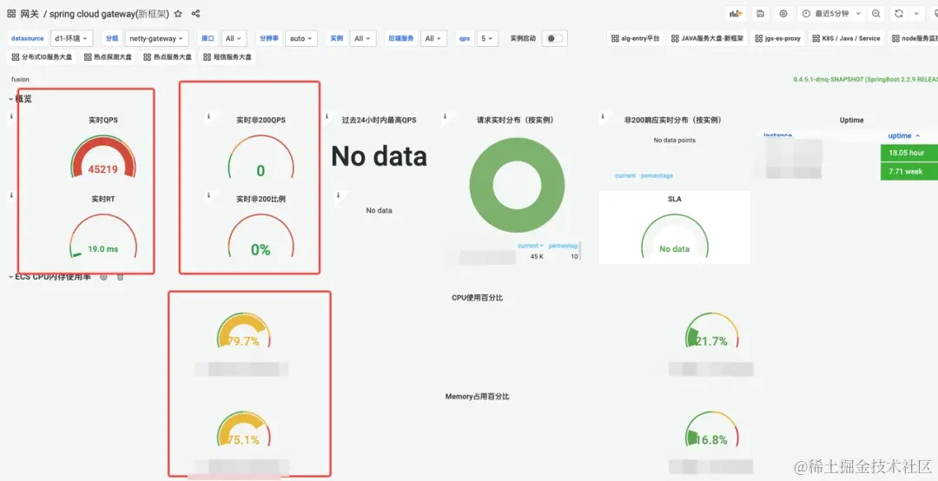Open the 分组 netty-gateway dropdown
The width and height of the screenshot is (938, 481).
coord(156,38)
